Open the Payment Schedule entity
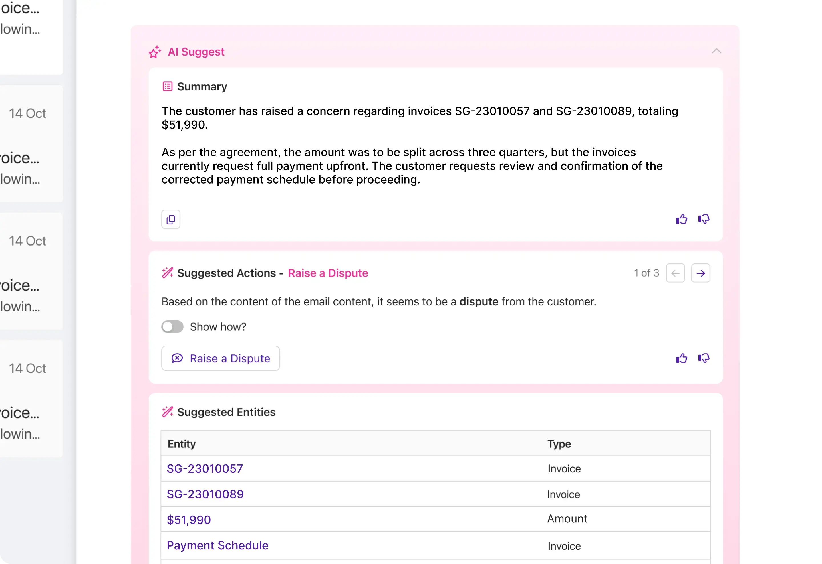This screenshot has height=564, width=822. [217, 545]
